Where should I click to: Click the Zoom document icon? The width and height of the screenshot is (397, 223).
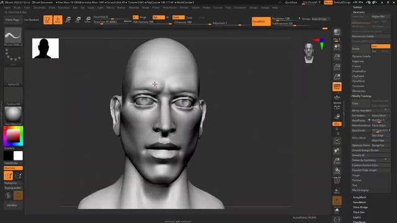[x=337, y=56]
